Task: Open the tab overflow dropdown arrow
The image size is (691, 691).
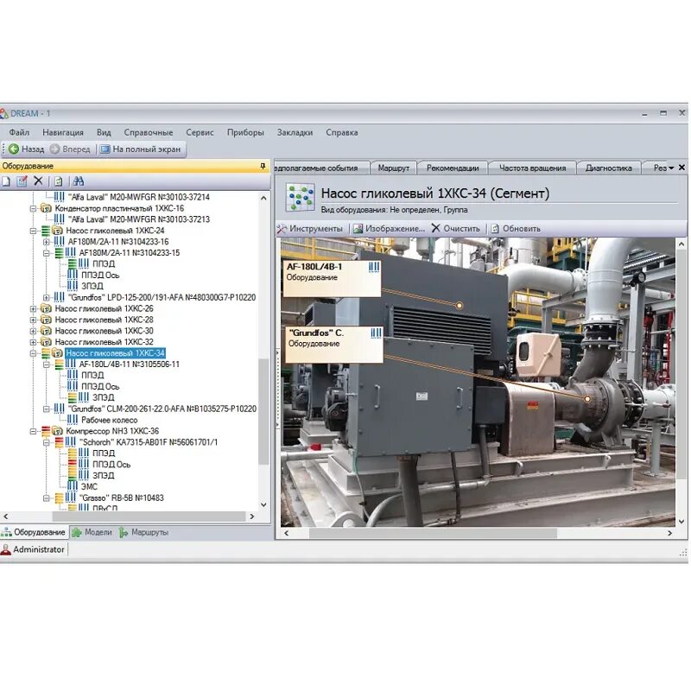Action: [671, 168]
